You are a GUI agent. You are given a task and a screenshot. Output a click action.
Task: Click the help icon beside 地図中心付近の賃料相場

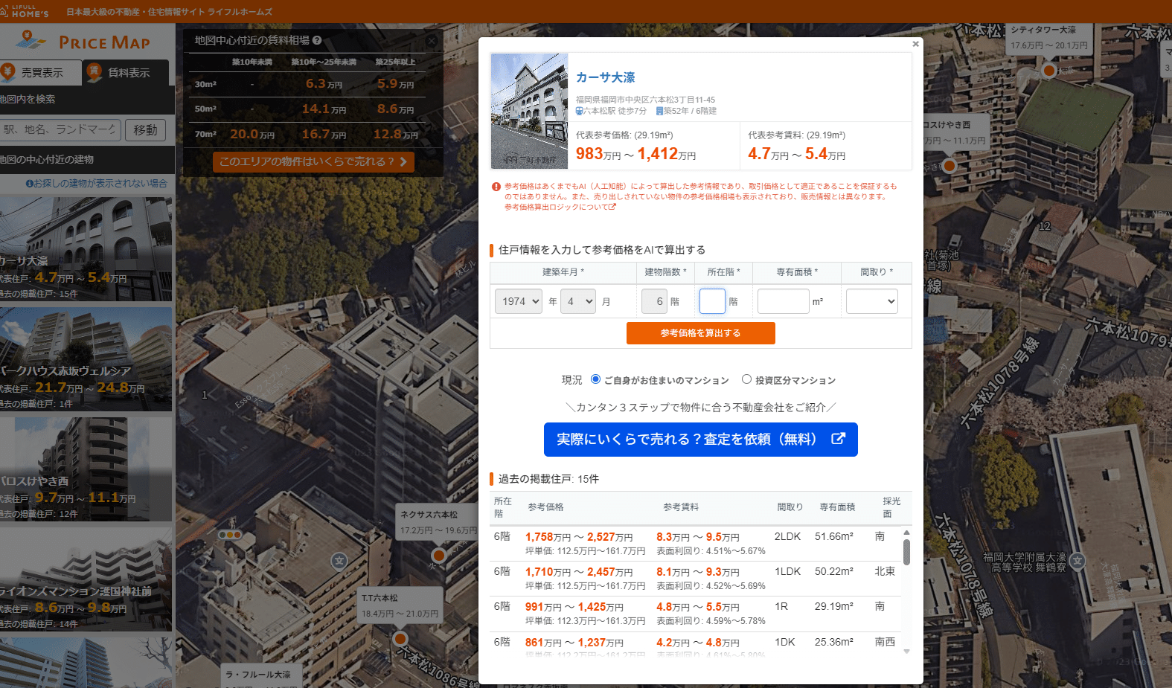(x=317, y=40)
